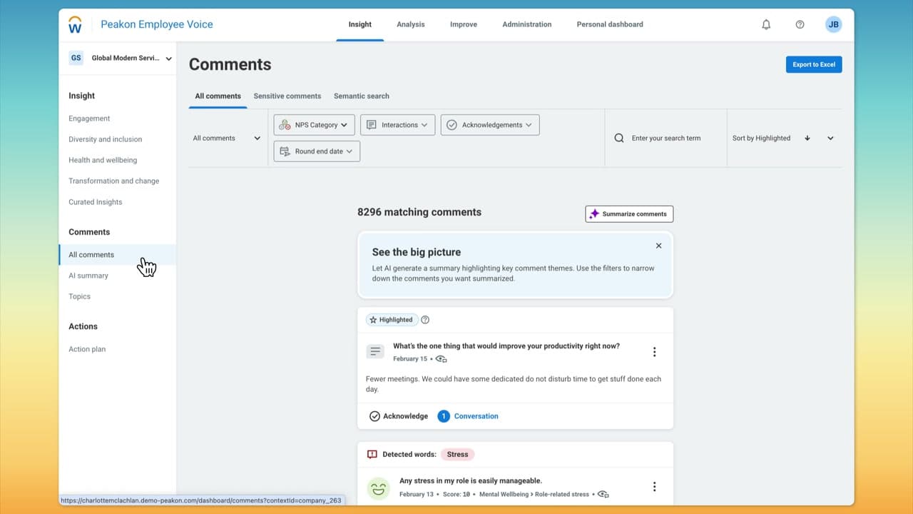913x514 pixels.
Task: Click the sparkle icon in Summarize comments
Action: 594,214
